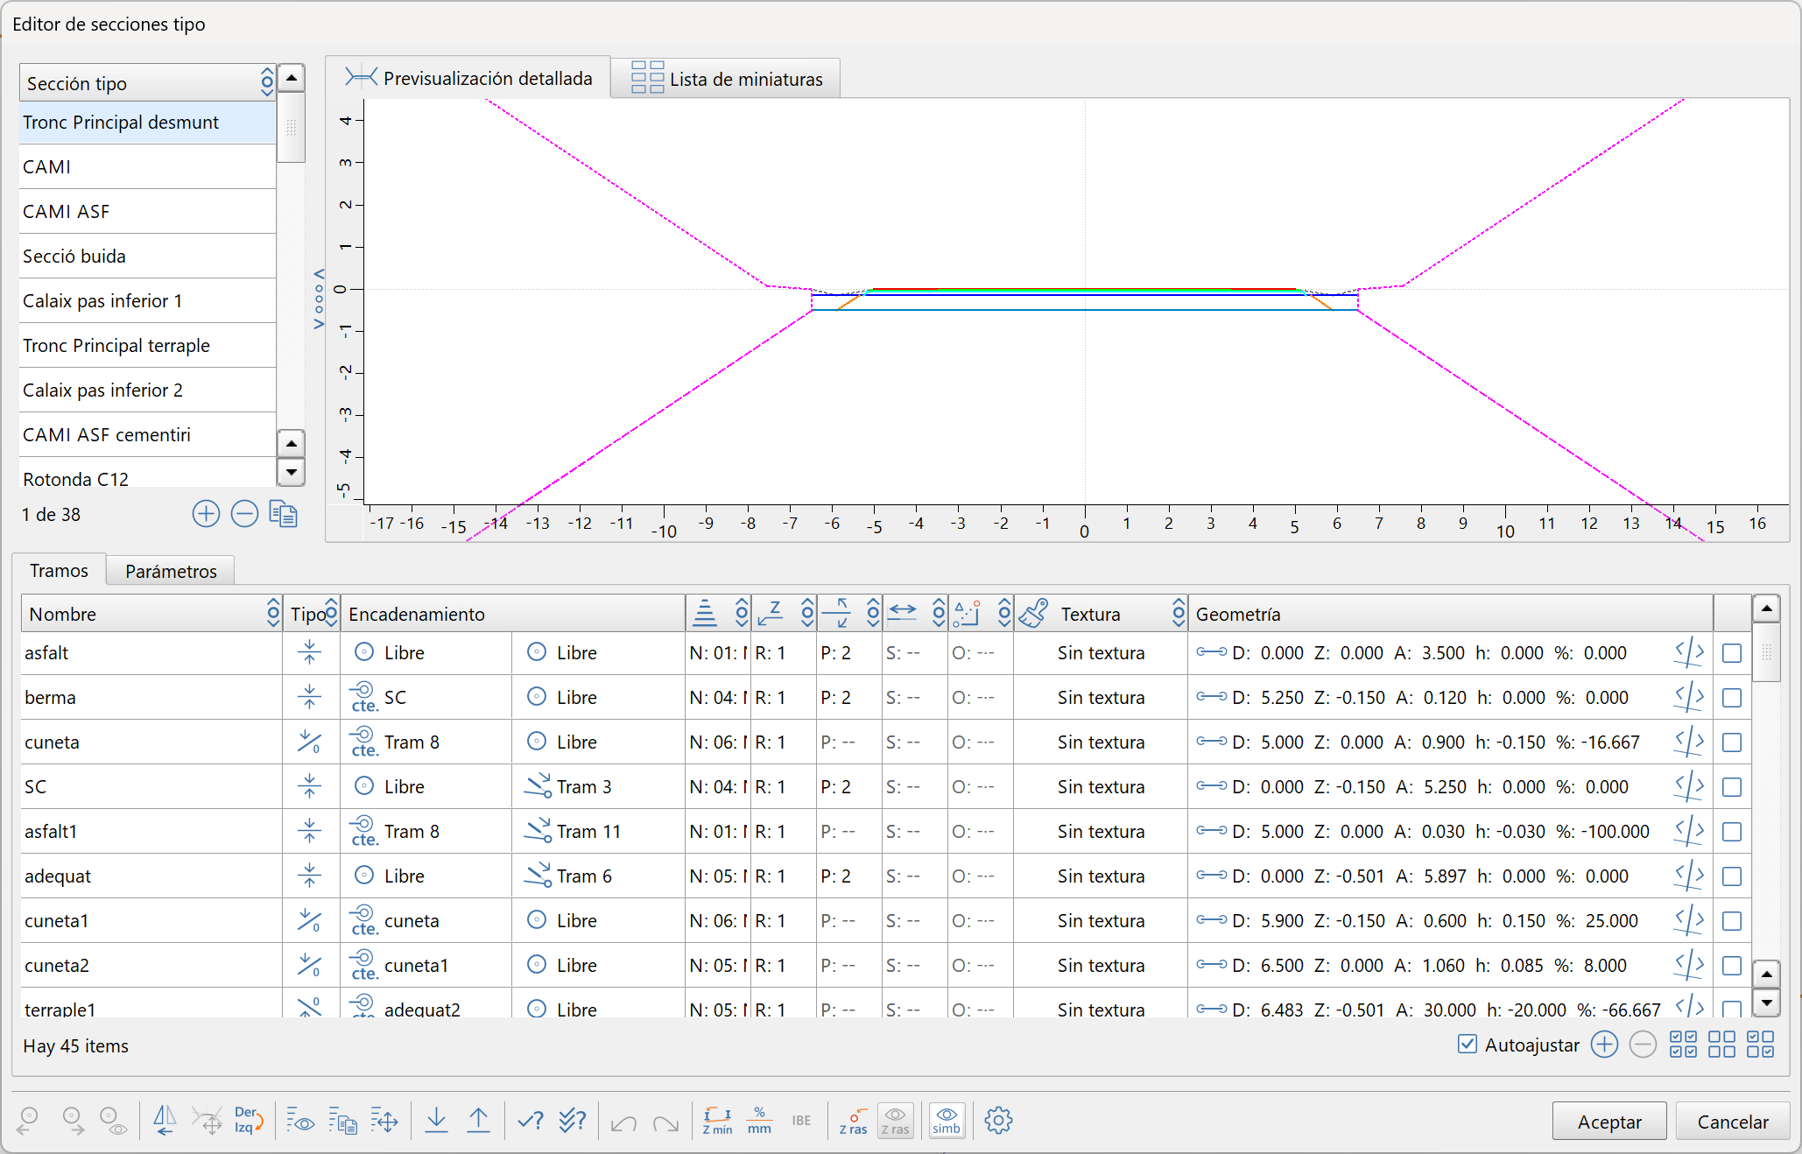Click the Z mín toolbar icon
Viewport: 1802px width, 1154px height.
(x=717, y=1120)
